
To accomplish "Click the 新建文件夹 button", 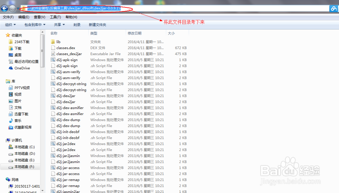I will click(97, 25).
